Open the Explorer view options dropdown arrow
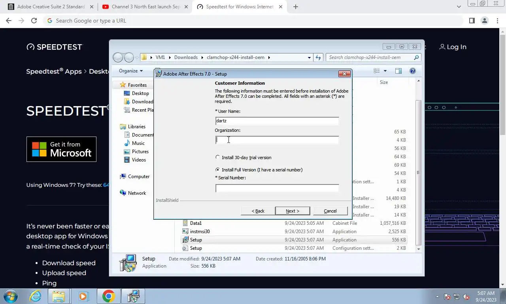The height and width of the screenshot is (304, 506). pos(385,71)
